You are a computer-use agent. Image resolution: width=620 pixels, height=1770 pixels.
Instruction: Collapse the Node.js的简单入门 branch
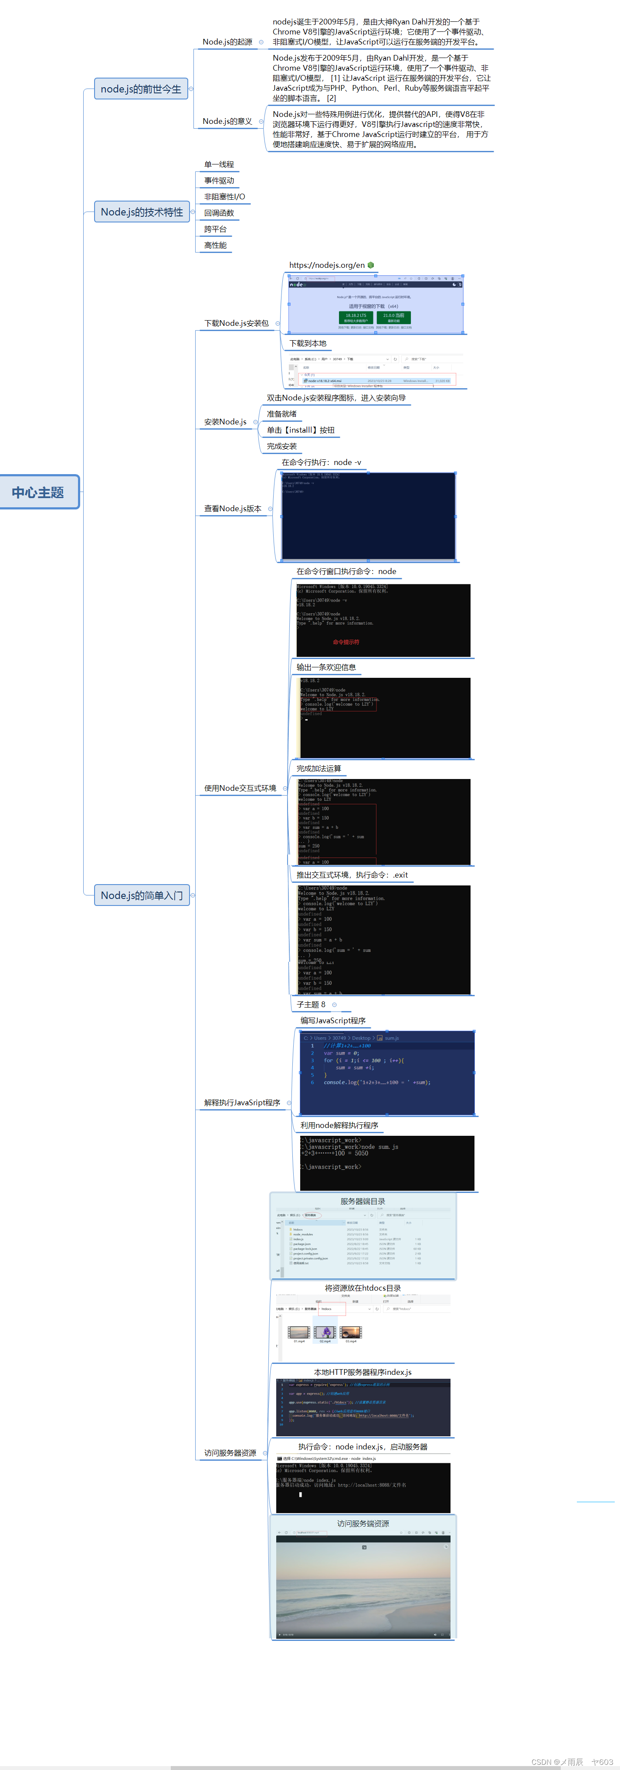(193, 895)
